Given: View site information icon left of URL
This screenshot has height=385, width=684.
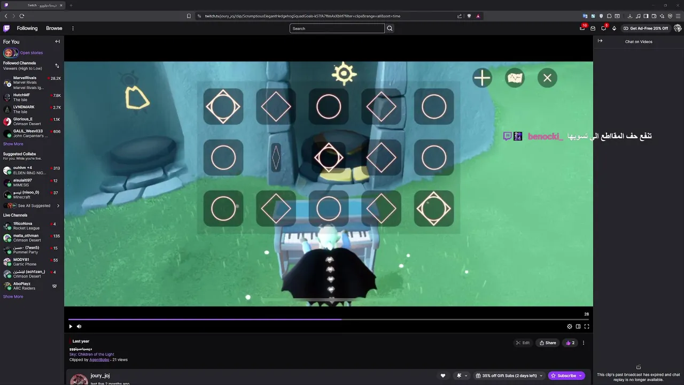Looking at the screenshot, I should coord(199,16).
